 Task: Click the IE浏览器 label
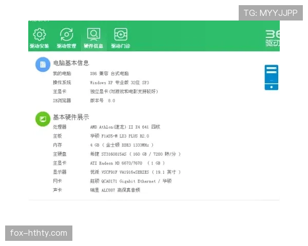tap(62, 100)
